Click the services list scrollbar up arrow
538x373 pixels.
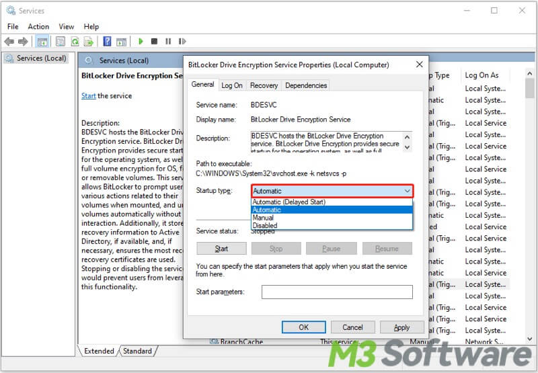tap(529, 73)
